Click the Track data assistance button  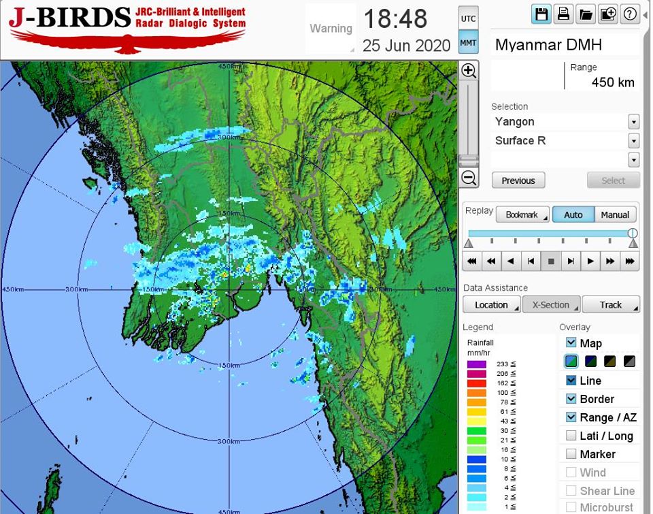coord(610,304)
